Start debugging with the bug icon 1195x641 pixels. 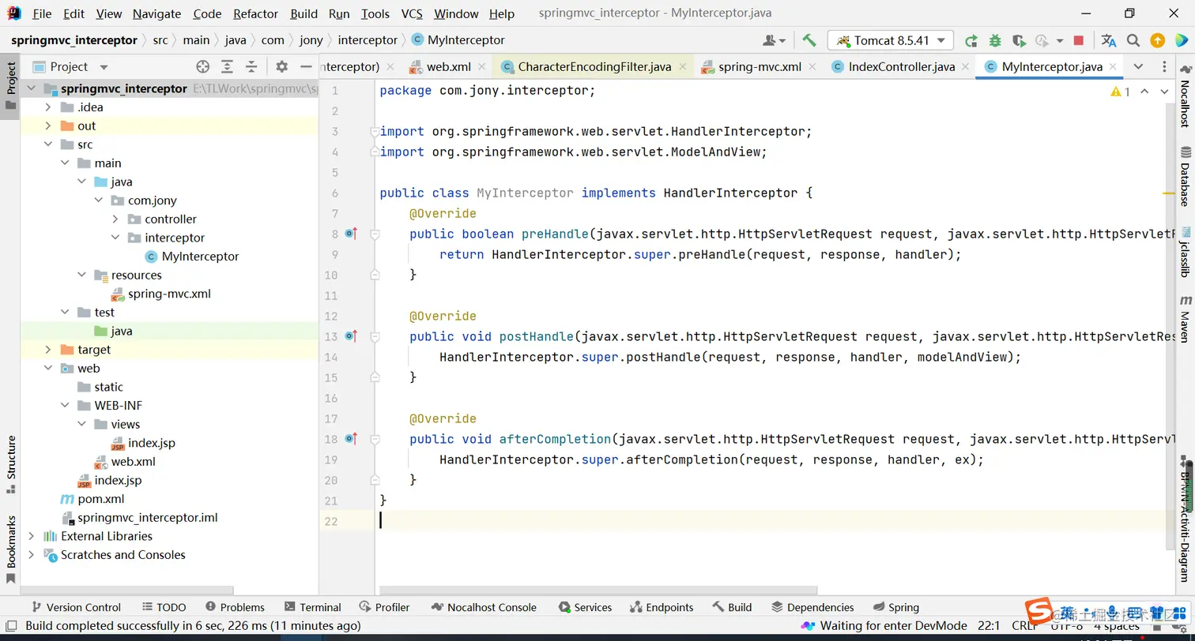995,40
